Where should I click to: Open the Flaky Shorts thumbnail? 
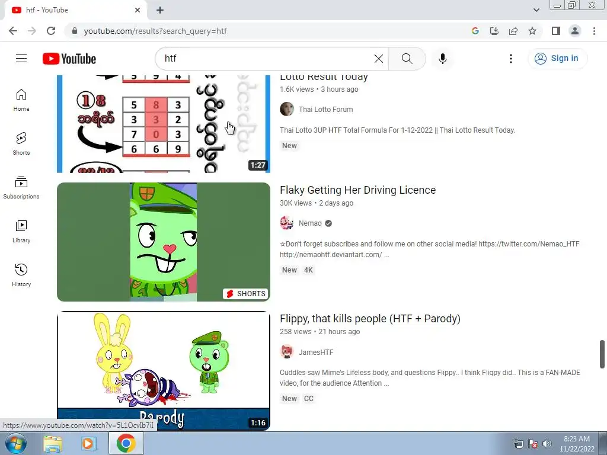tap(164, 242)
